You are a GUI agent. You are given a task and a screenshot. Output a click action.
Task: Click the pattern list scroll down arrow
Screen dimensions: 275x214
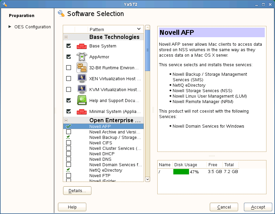[147, 179]
